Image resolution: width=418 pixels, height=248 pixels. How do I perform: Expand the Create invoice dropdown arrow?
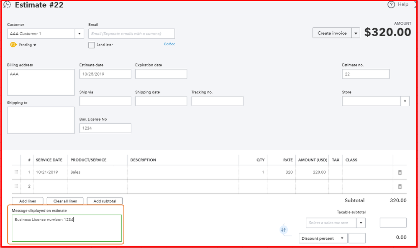356,33
